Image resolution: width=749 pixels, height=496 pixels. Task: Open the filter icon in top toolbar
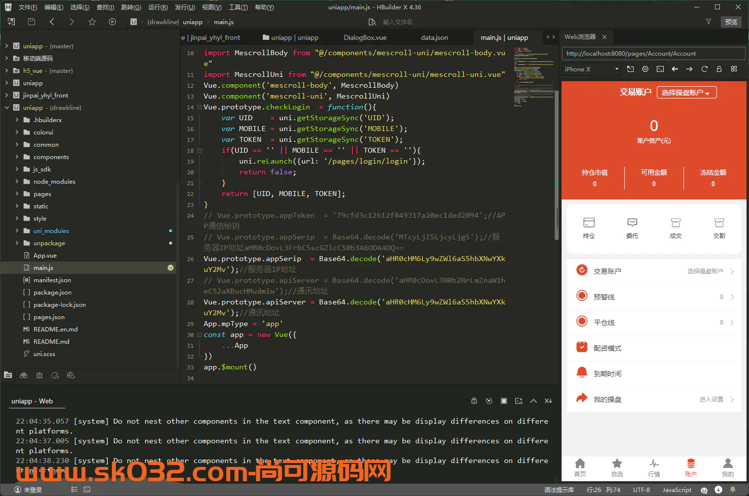click(x=709, y=22)
